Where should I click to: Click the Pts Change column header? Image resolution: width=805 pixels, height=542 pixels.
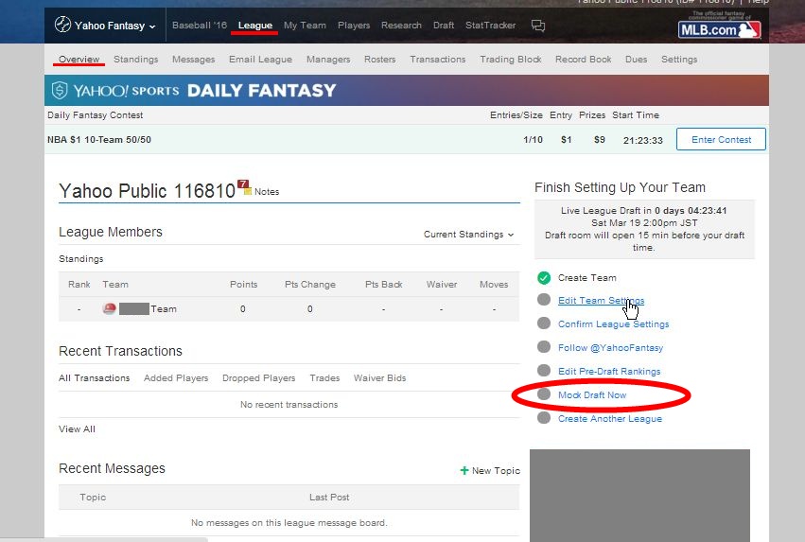(309, 284)
